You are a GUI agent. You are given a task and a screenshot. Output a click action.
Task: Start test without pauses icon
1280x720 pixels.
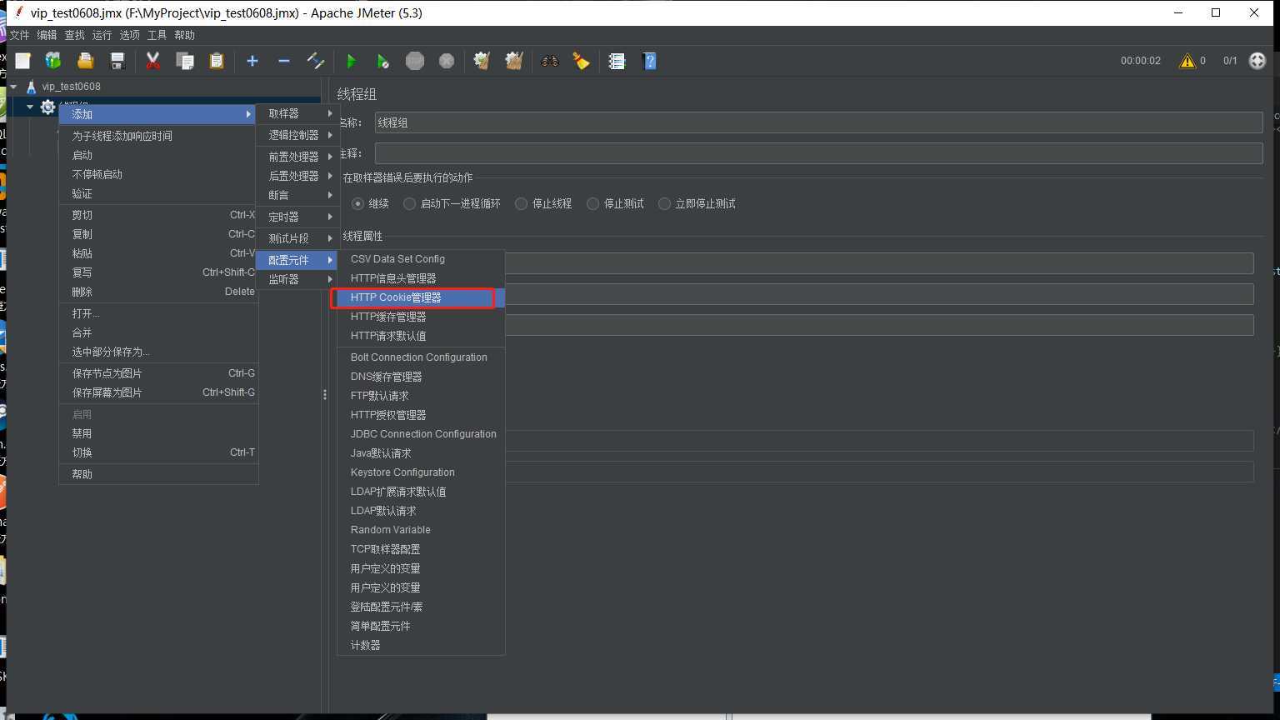coord(382,61)
